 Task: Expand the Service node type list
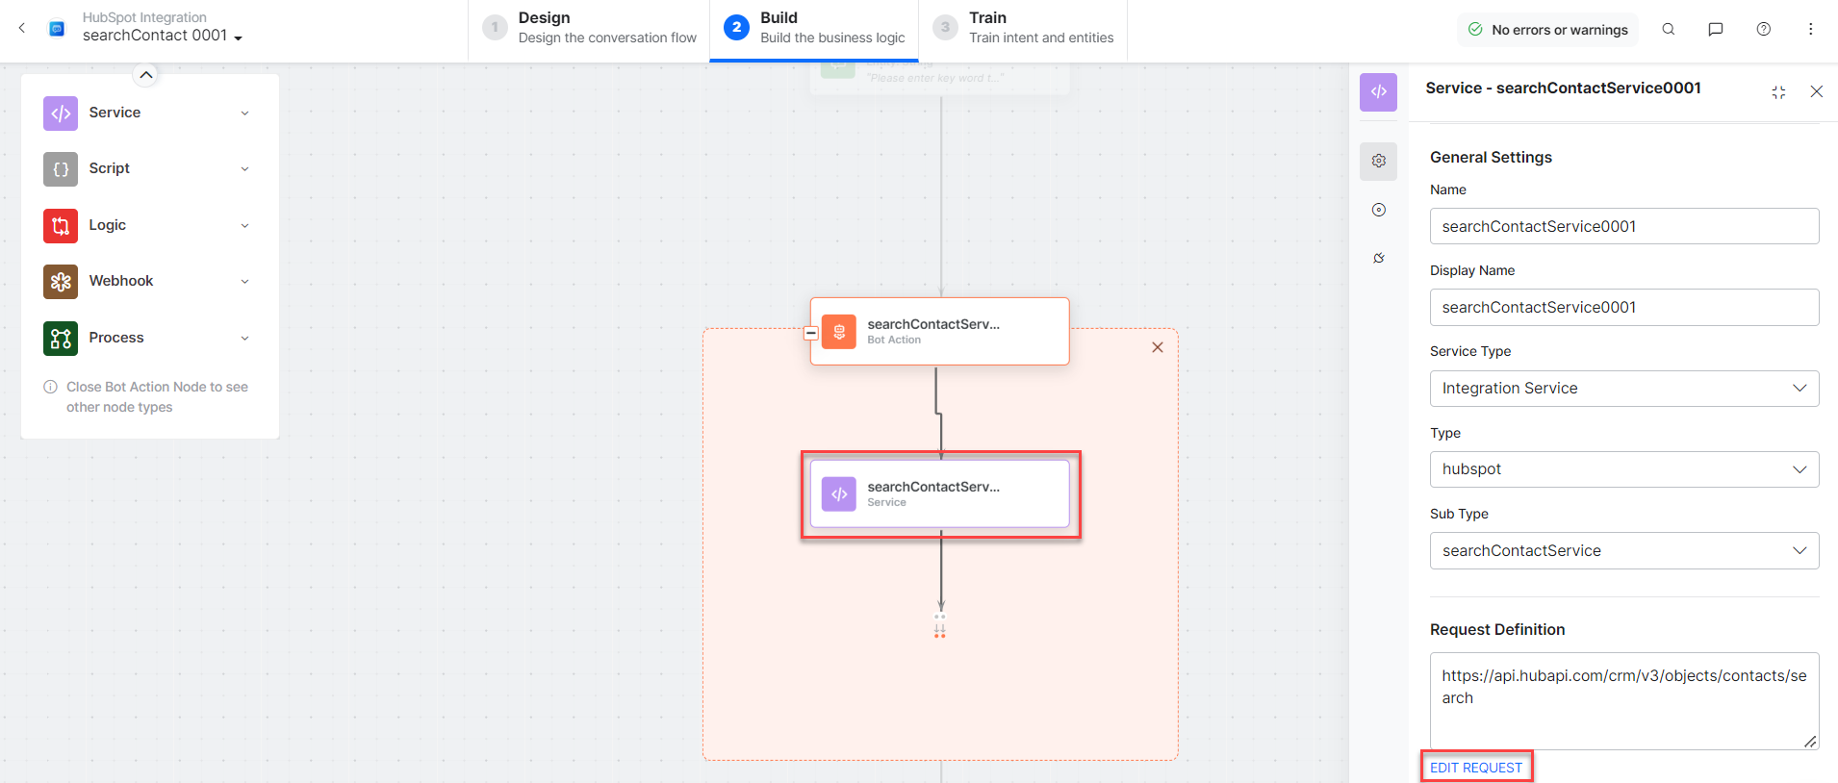(244, 114)
